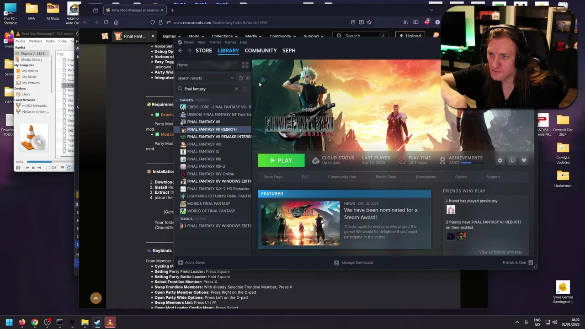Bookmark this page with the star icon

[x=369, y=22]
